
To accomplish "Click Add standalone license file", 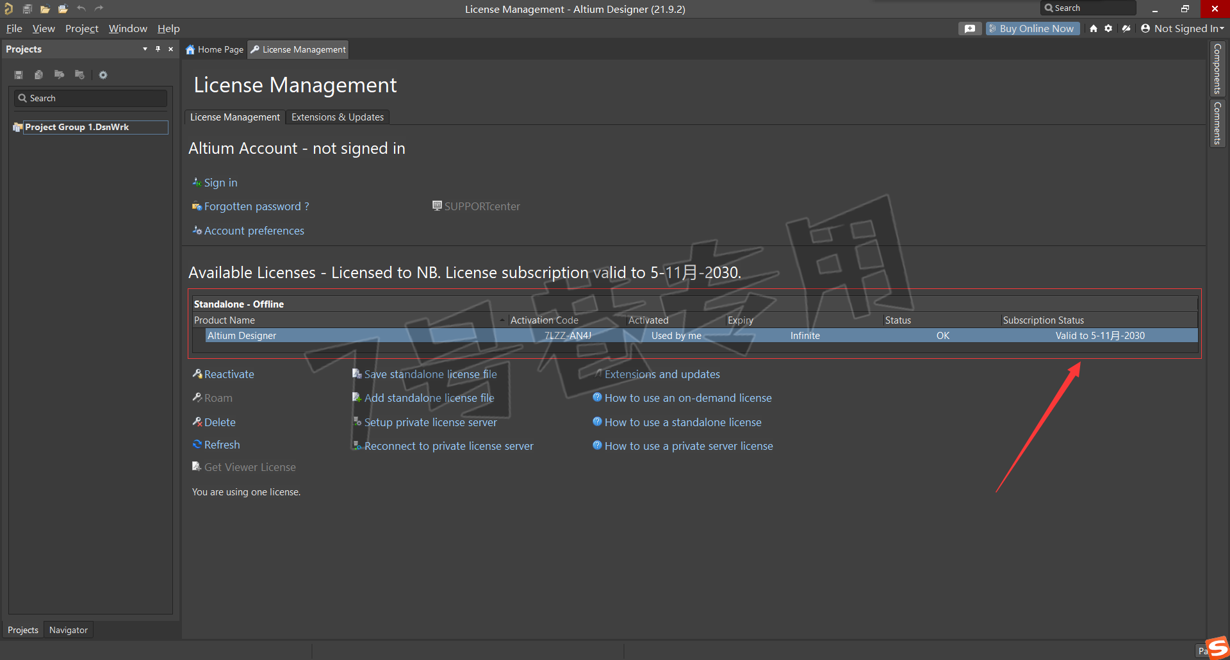I will click(423, 398).
